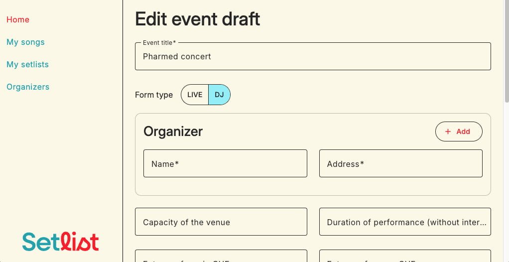Click the Duration of performance field
This screenshot has height=262, width=509.
click(404, 222)
